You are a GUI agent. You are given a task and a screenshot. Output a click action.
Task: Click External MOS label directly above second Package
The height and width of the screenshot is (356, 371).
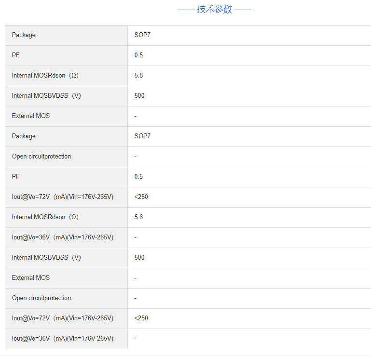pyautogui.click(x=31, y=116)
